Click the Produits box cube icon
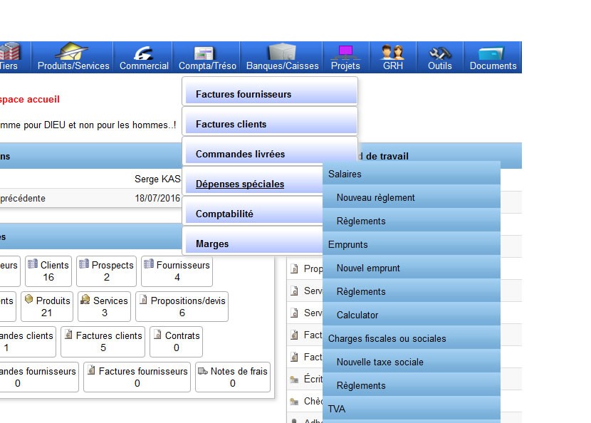This screenshot has height=423, width=591. coord(28,299)
